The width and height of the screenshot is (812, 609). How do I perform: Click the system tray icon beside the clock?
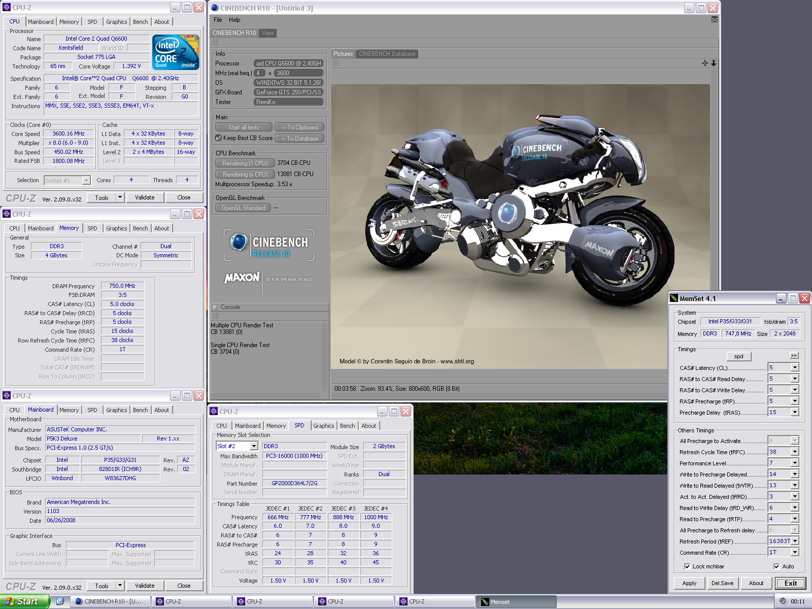pyautogui.click(x=783, y=601)
